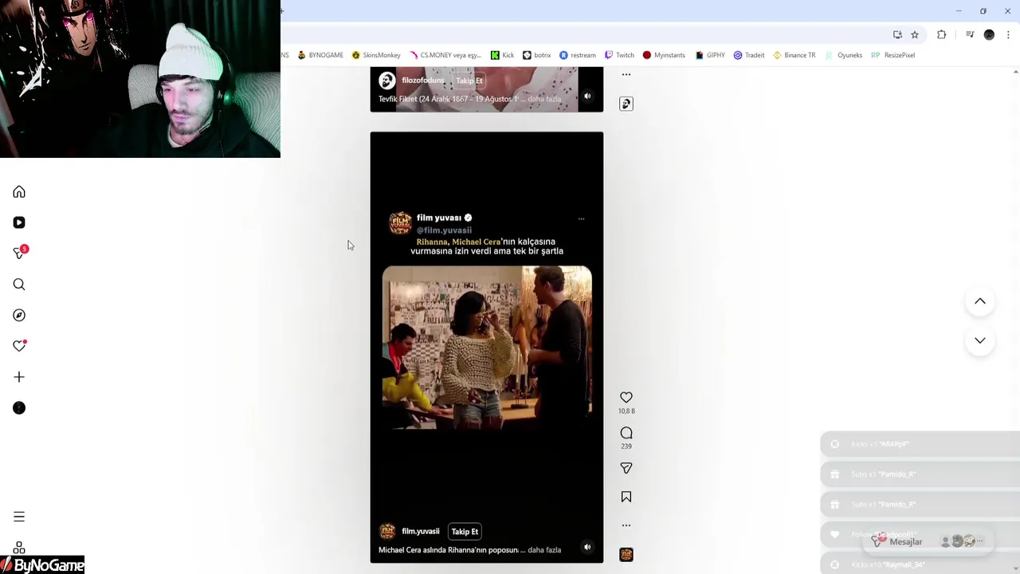This screenshot has width=1020, height=574.
Task: Open more options for filozofoduns reel
Action: point(626,75)
